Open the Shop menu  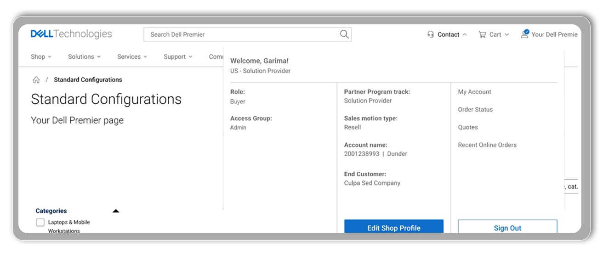point(41,57)
